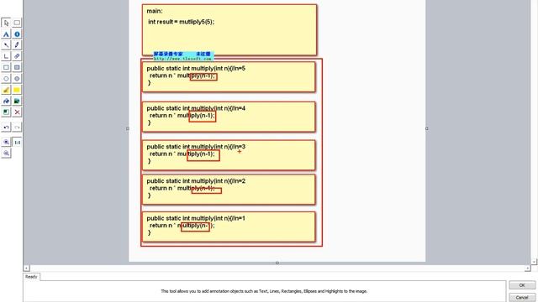
Task: Pick the outlined ellipse tool
Action: 6,79
